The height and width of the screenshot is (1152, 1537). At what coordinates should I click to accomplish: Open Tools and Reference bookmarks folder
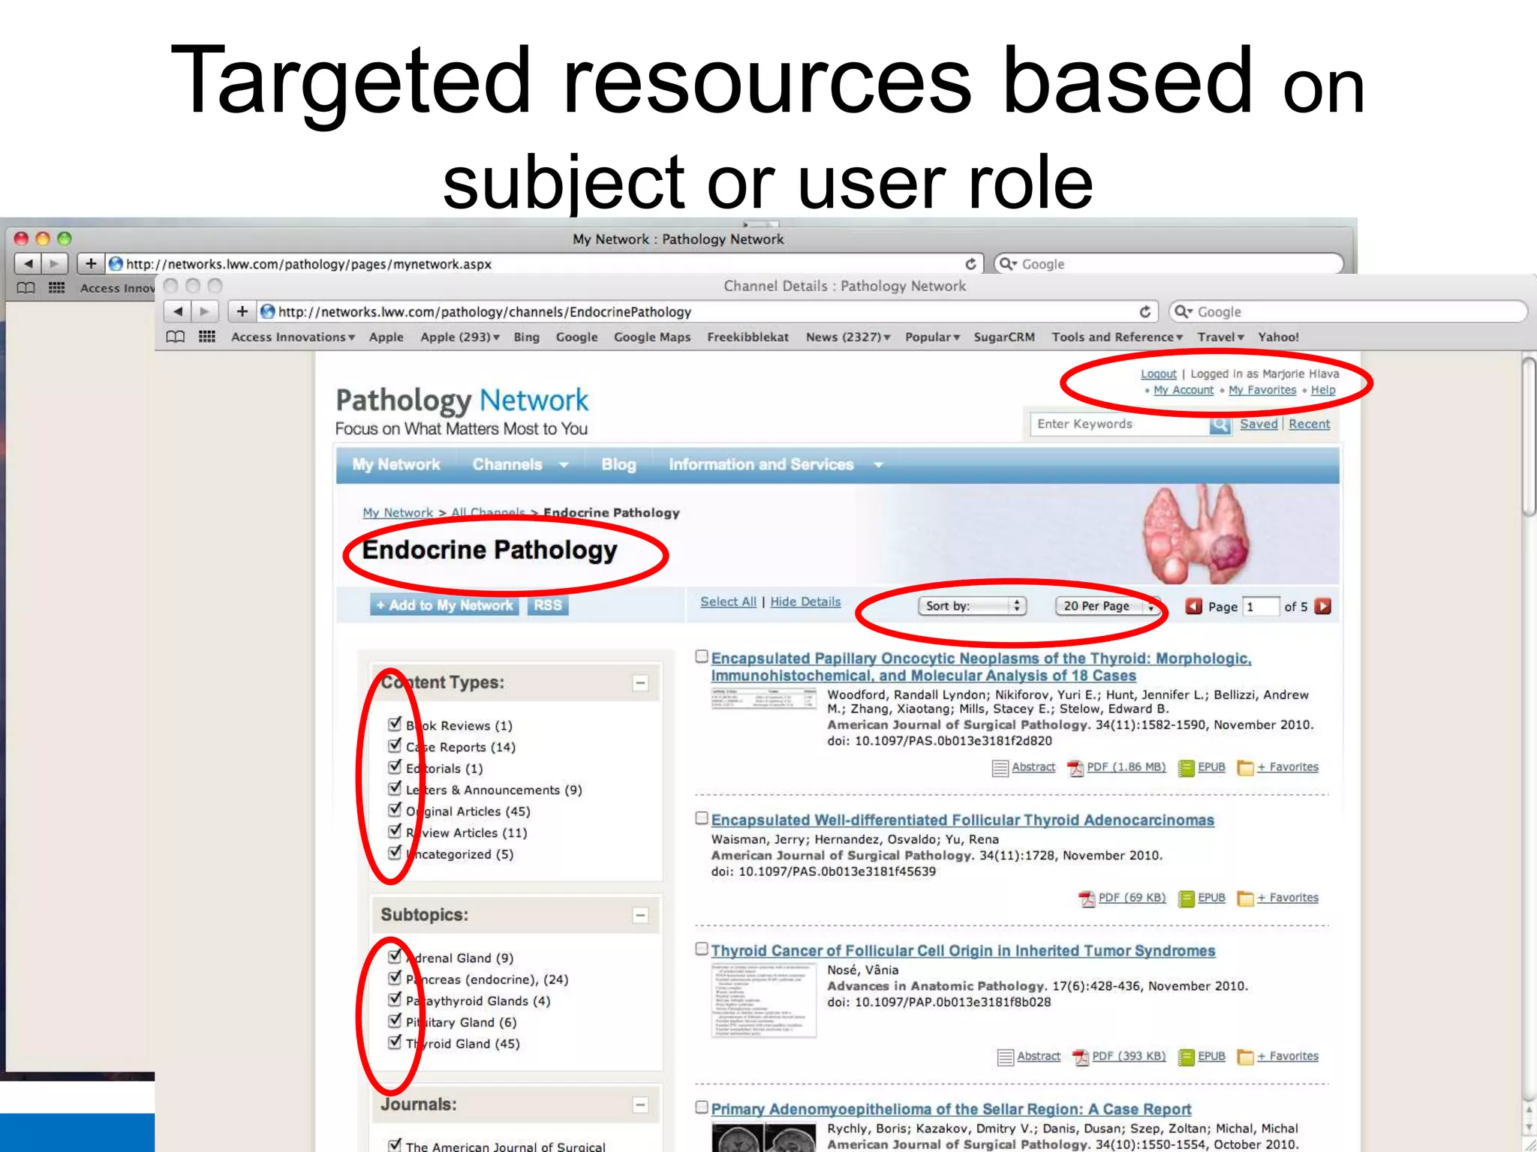pos(1117,337)
